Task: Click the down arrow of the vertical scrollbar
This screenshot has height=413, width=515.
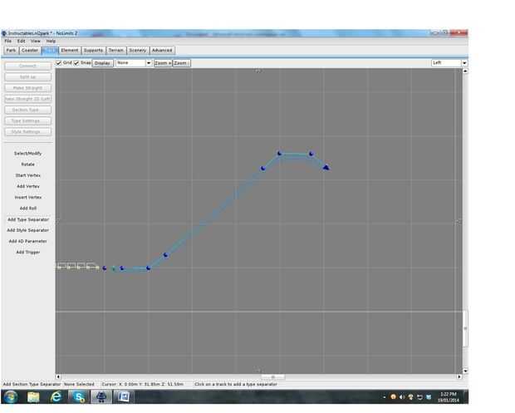Action: (465, 371)
